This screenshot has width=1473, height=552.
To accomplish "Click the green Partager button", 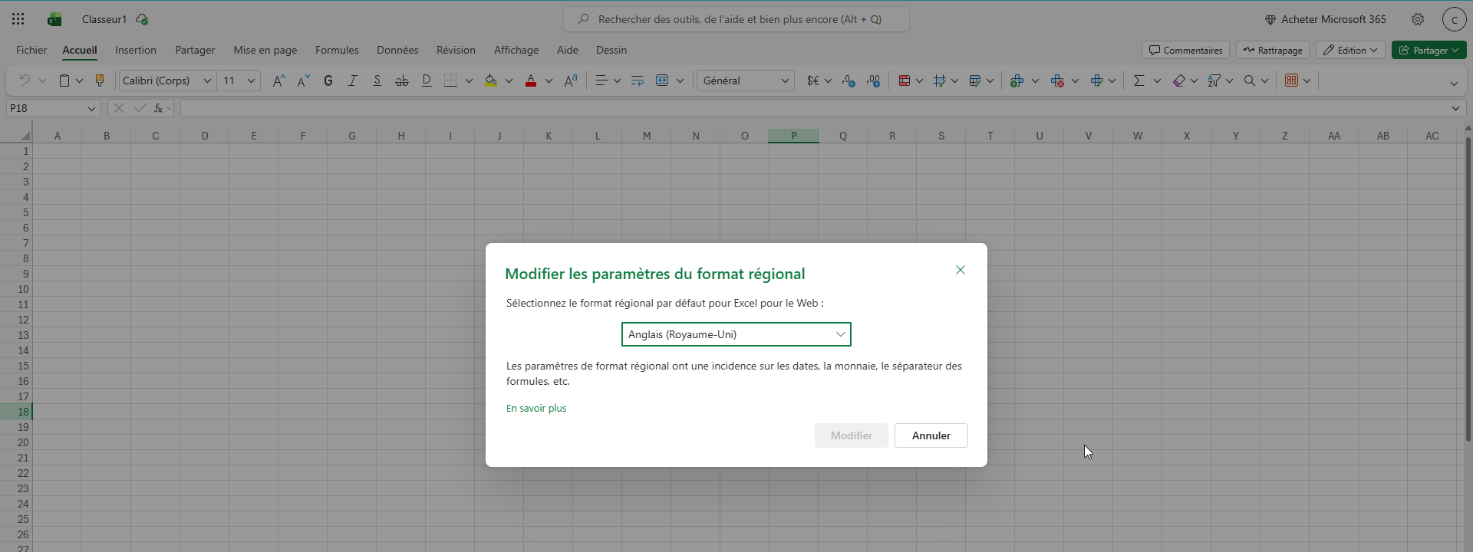I will tap(1429, 50).
